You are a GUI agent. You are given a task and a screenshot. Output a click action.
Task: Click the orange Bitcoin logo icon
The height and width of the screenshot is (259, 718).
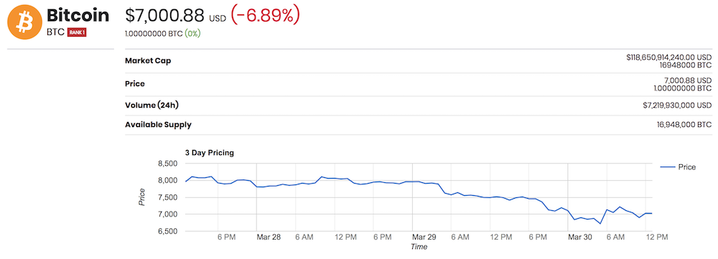tap(24, 22)
